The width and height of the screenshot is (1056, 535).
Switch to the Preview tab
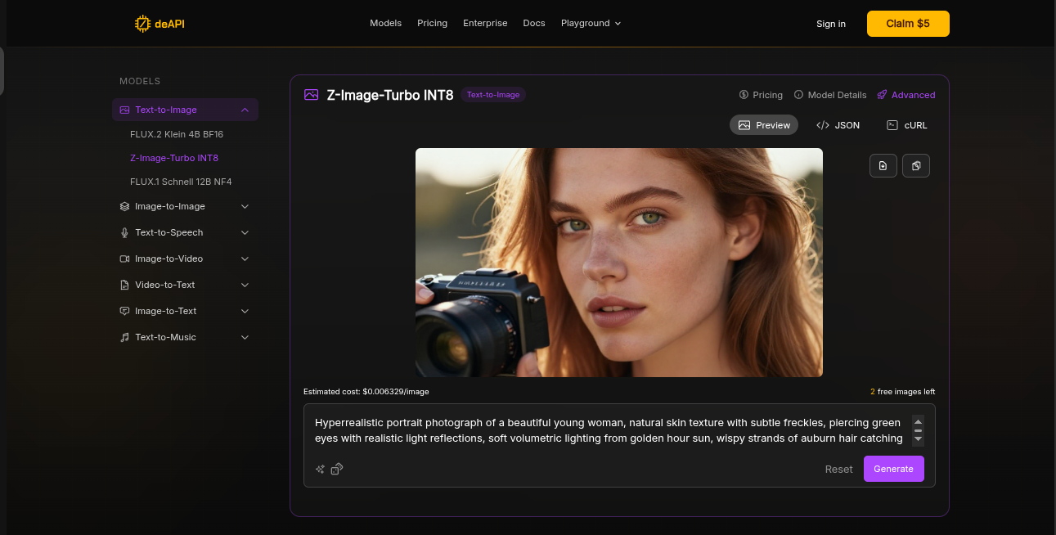pos(764,125)
